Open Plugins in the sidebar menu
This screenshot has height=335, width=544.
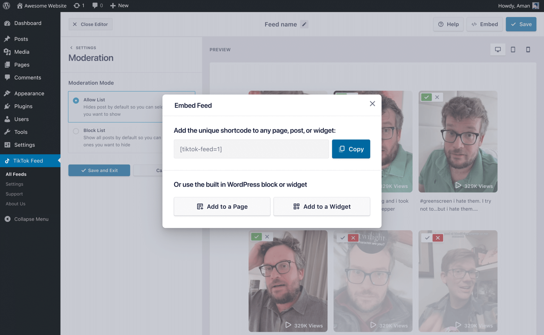(x=23, y=106)
